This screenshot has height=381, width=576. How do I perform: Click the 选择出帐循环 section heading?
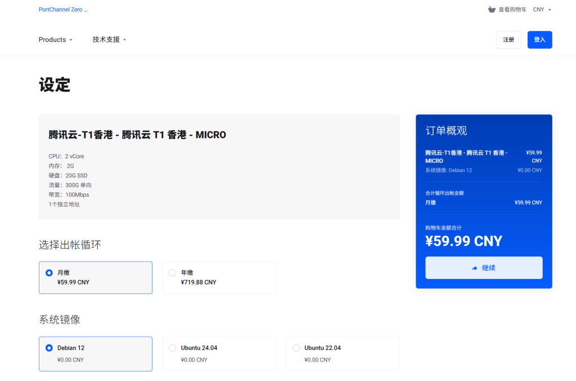click(70, 245)
